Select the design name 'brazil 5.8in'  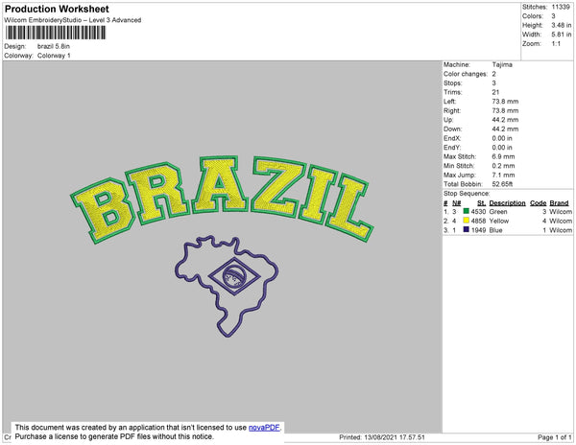click(x=54, y=46)
